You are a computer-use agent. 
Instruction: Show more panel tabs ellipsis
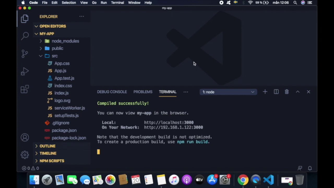pyautogui.click(x=186, y=92)
